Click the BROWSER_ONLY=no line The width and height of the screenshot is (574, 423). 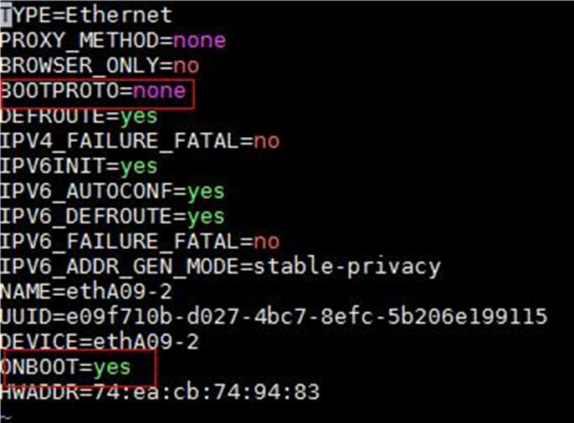[x=100, y=66]
